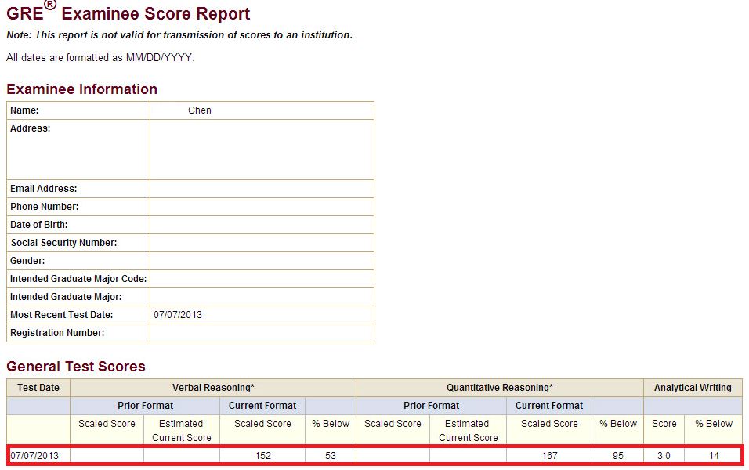Click Estimated Current Score under Verbal Reasoning
Screen dimensions: 749x470
coord(182,430)
